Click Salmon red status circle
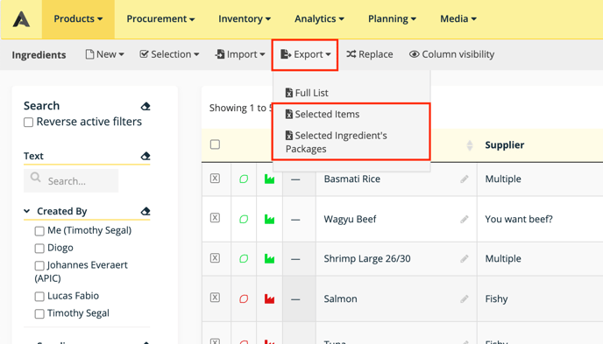603x344 pixels. click(244, 298)
